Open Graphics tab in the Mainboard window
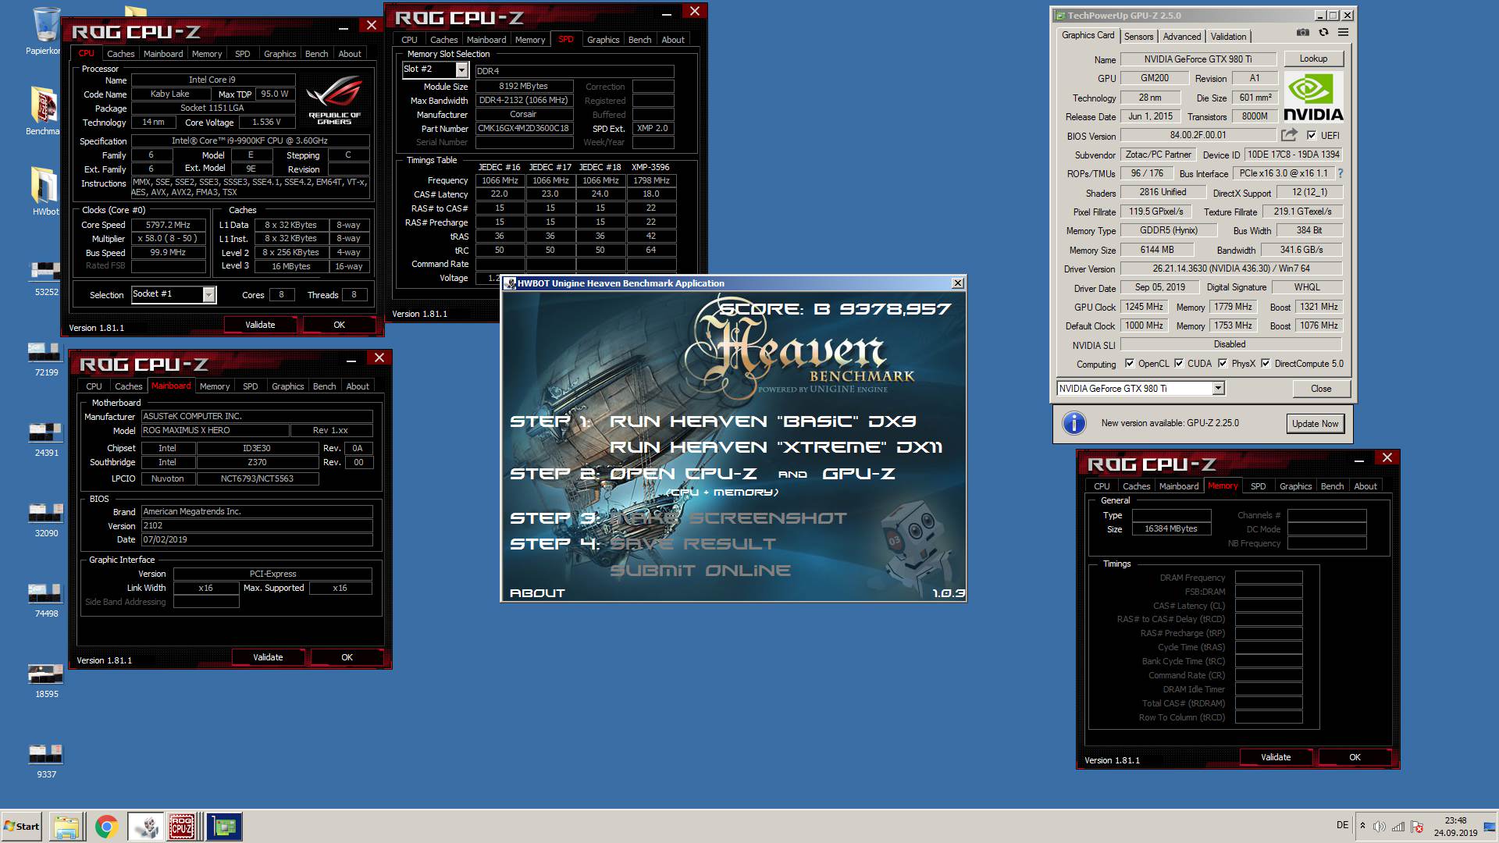Screen dimensions: 1499x843 pyautogui.click(x=287, y=386)
